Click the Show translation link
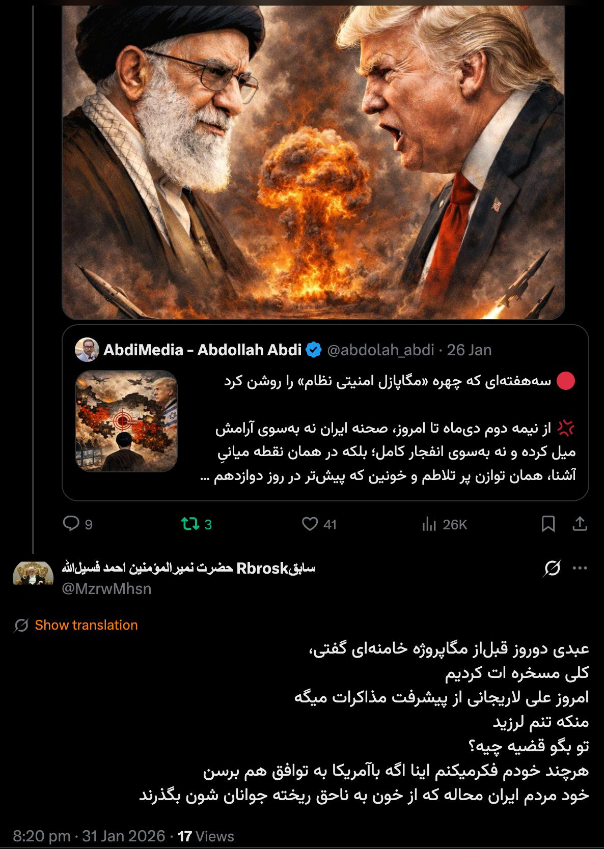Screen dimensions: 604x849 tap(86, 625)
